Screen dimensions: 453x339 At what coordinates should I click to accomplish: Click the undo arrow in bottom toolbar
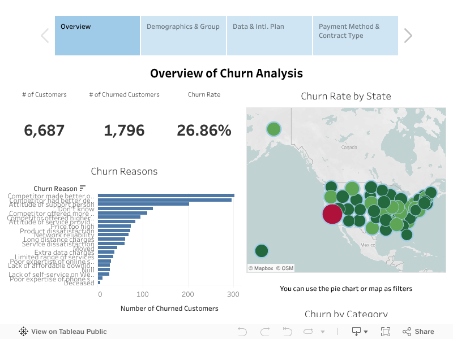[x=242, y=332]
